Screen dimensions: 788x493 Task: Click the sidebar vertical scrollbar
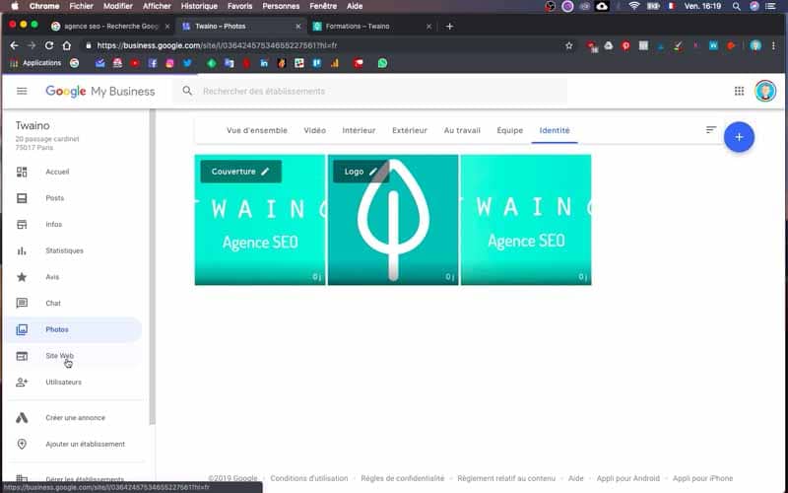[153, 266]
